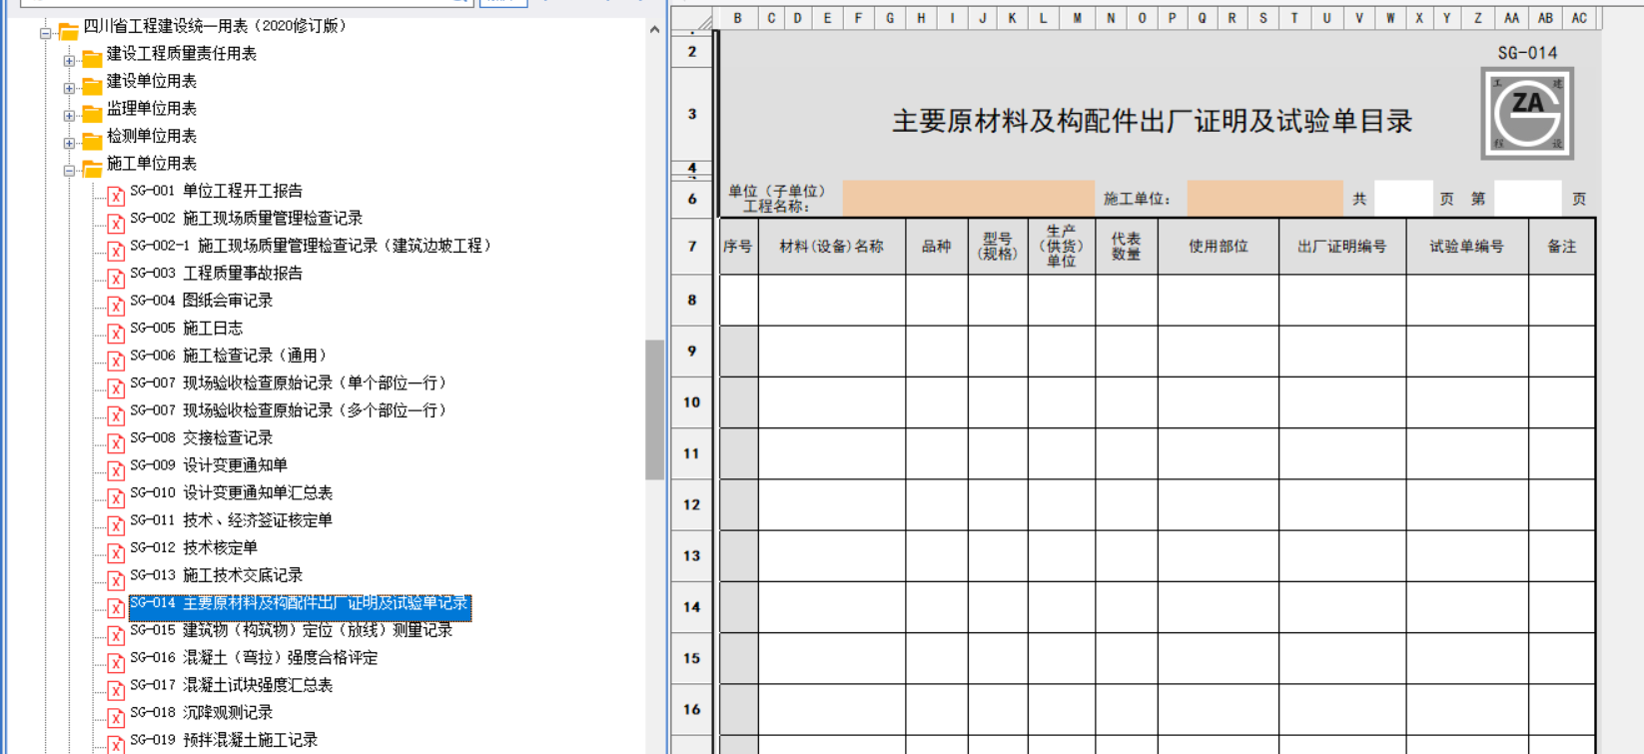Viewport: 1644px width, 754px height.
Task: Open SG-017 混凝土试块强度汇总表
Action: click(x=257, y=685)
